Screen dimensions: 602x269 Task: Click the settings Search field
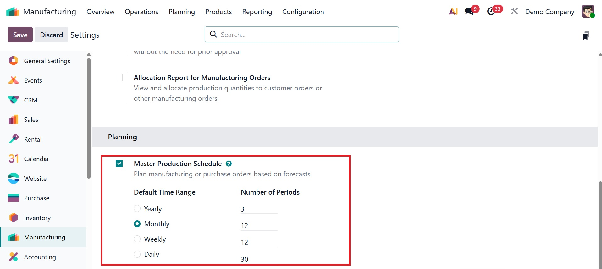click(302, 35)
